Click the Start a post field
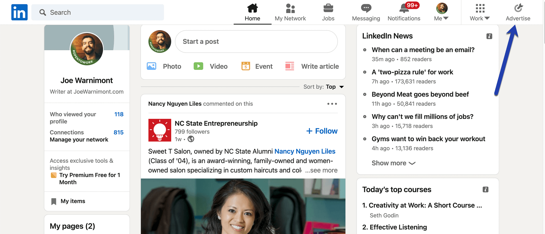545x234 pixels. pyautogui.click(x=256, y=42)
